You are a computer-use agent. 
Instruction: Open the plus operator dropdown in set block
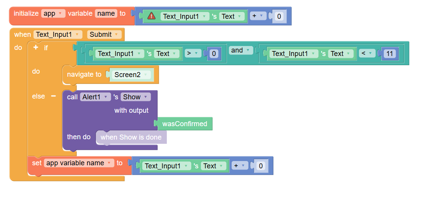[x=239, y=166]
